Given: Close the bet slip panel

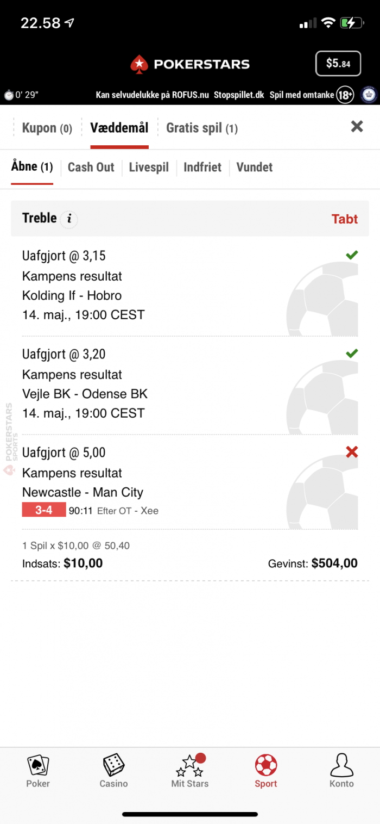Looking at the screenshot, I should [x=357, y=127].
